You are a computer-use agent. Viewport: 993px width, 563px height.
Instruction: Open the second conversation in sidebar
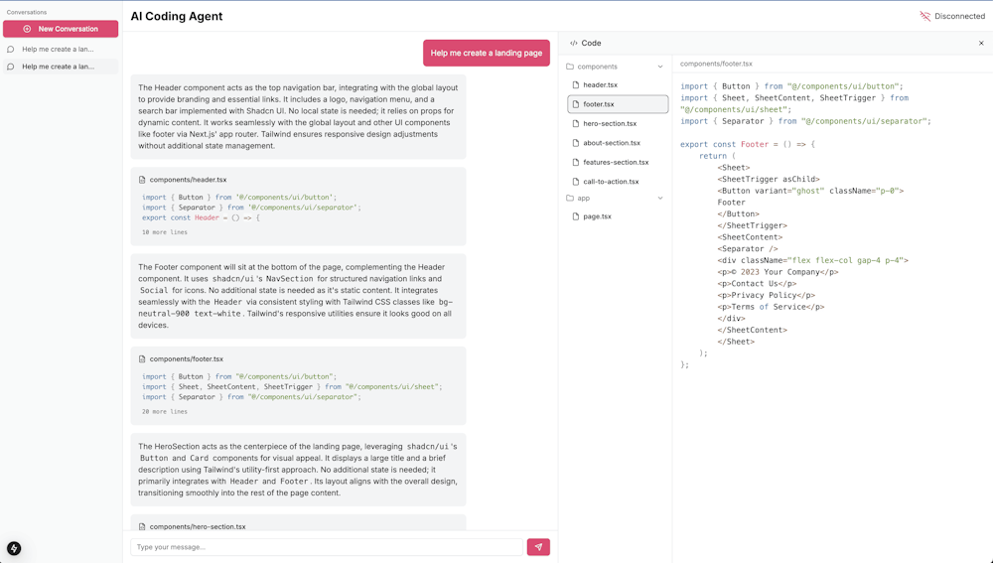click(x=59, y=67)
